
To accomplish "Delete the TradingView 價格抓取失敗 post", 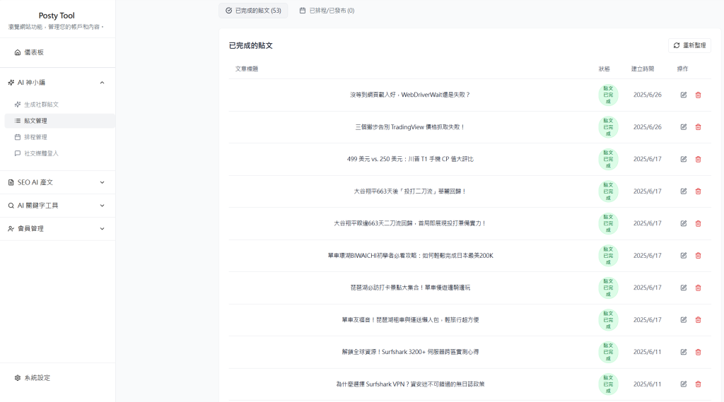I will [698, 127].
